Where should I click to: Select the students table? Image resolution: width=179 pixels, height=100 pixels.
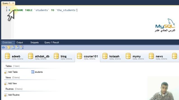[37, 72]
